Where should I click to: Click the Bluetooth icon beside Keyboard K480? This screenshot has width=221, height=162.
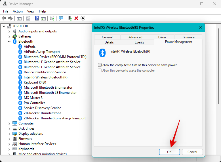[x=20, y=82]
